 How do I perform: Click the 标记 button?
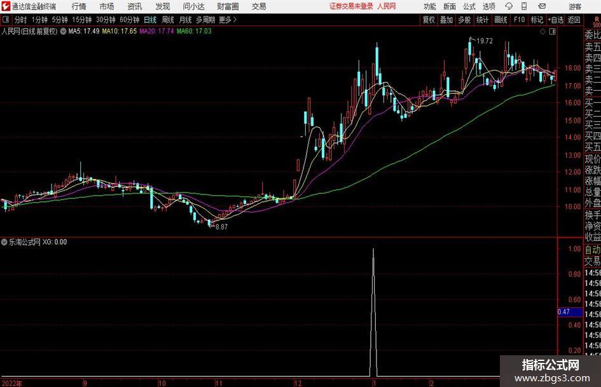pos(537,20)
